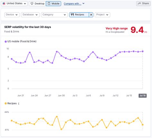Click the share arrow icon
This screenshot has width=152, height=138.
139,4
